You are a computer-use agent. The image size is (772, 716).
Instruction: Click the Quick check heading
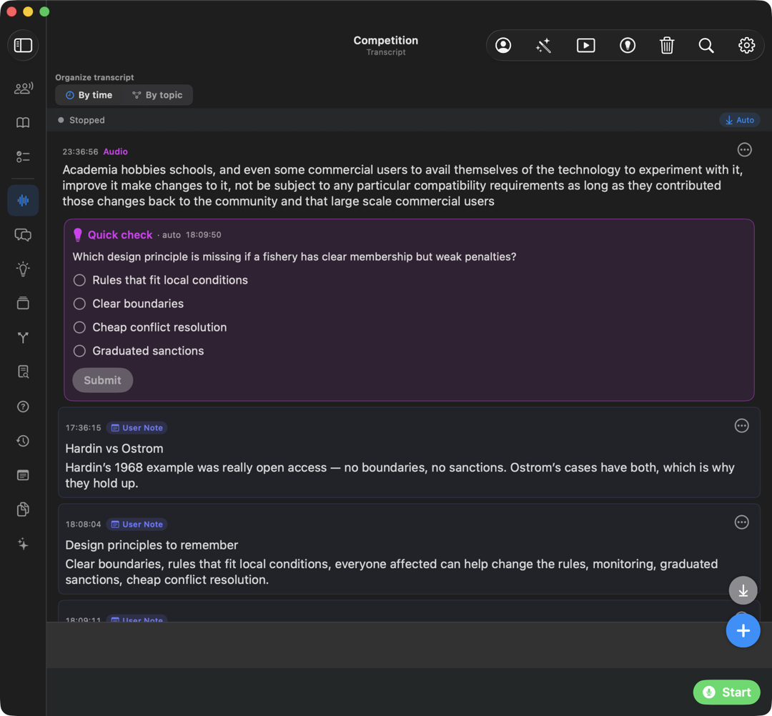(119, 234)
